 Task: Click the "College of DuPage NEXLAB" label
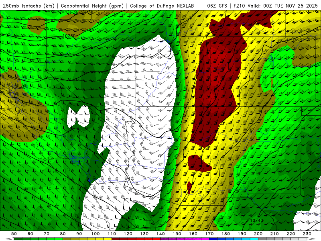162,6
